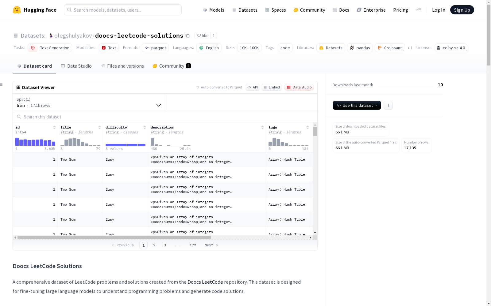This screenshot has width=491, height=306.
Task: Open Datasets in the top navigation
Action: pyautogui.click(x=245, y=10)
